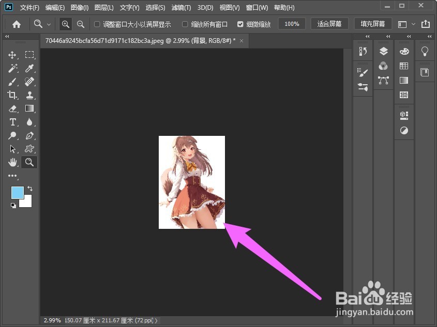The height and width of the screenshot is (327, 437).
Task: Expand the Layers panel column arrows
Action: pos(388,37)
